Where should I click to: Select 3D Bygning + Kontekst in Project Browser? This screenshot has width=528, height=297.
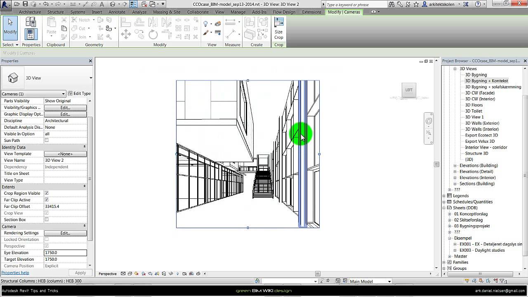tap(486, 81)
